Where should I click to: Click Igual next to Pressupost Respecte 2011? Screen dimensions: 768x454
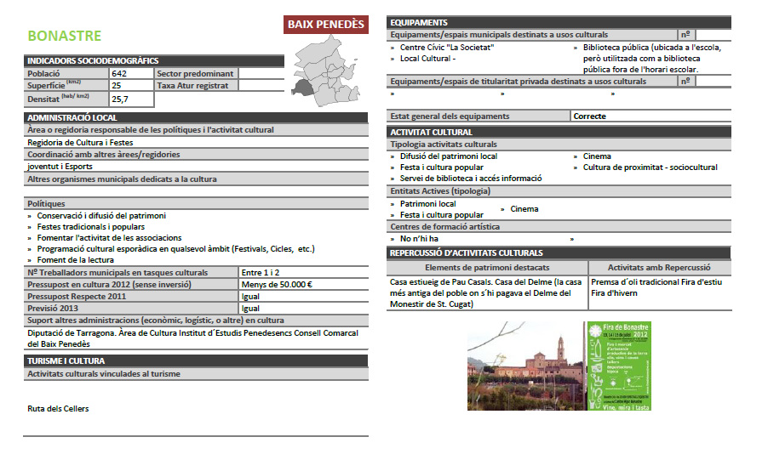pos(250,297)
